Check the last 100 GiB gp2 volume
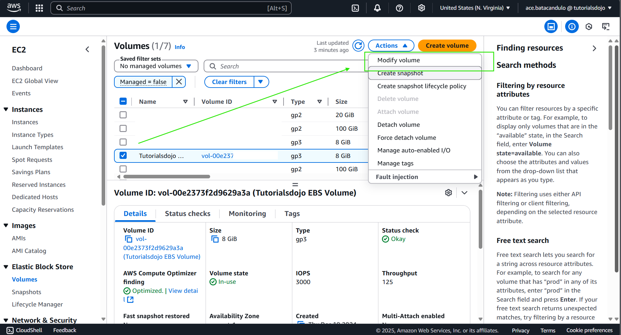The image size is (621, 335). 123,169
